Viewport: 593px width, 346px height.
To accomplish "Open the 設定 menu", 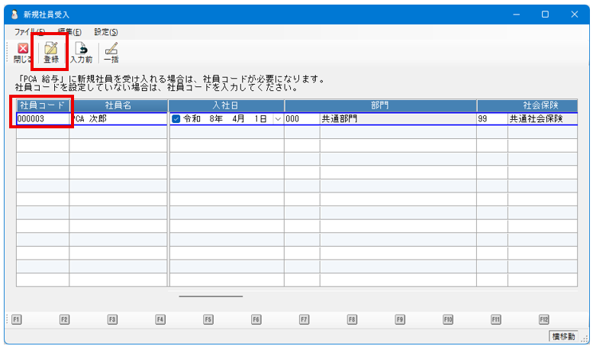I will (106, 32).
